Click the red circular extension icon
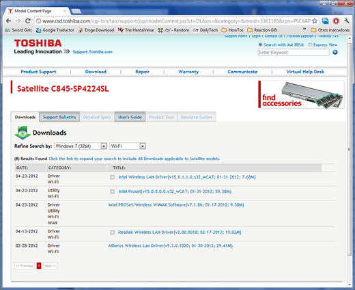 336,21
